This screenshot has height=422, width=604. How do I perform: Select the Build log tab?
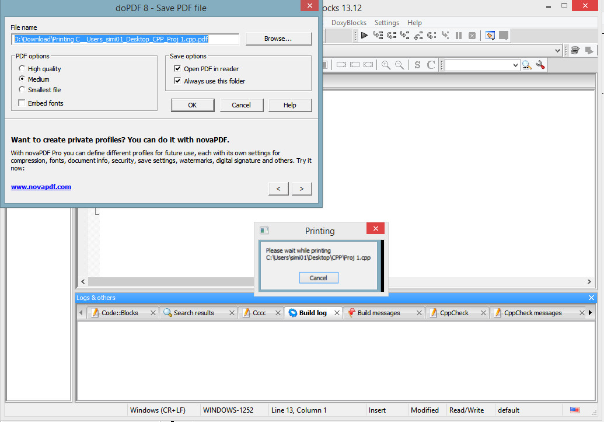(x=313, y=313)
